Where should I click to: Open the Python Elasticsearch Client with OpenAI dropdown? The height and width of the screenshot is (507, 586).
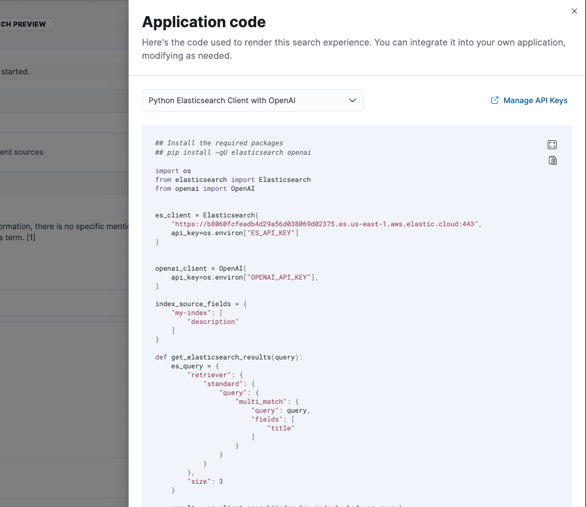click(252, 100)
